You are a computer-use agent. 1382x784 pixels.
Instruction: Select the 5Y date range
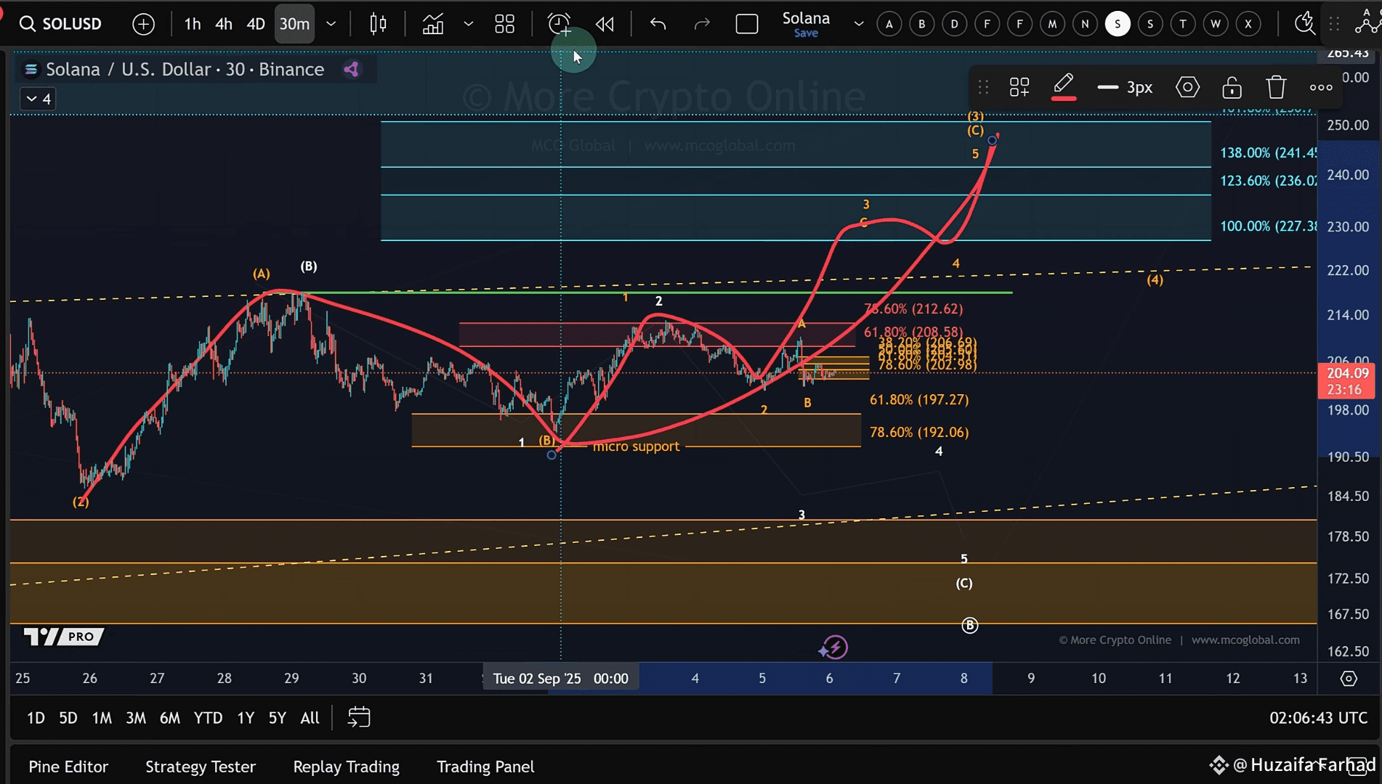278,718
